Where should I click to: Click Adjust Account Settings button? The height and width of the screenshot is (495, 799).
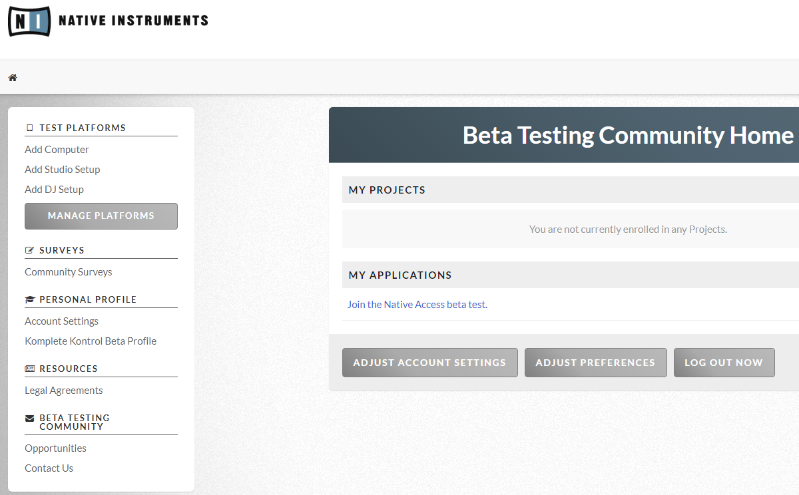[x=429, y=363]
